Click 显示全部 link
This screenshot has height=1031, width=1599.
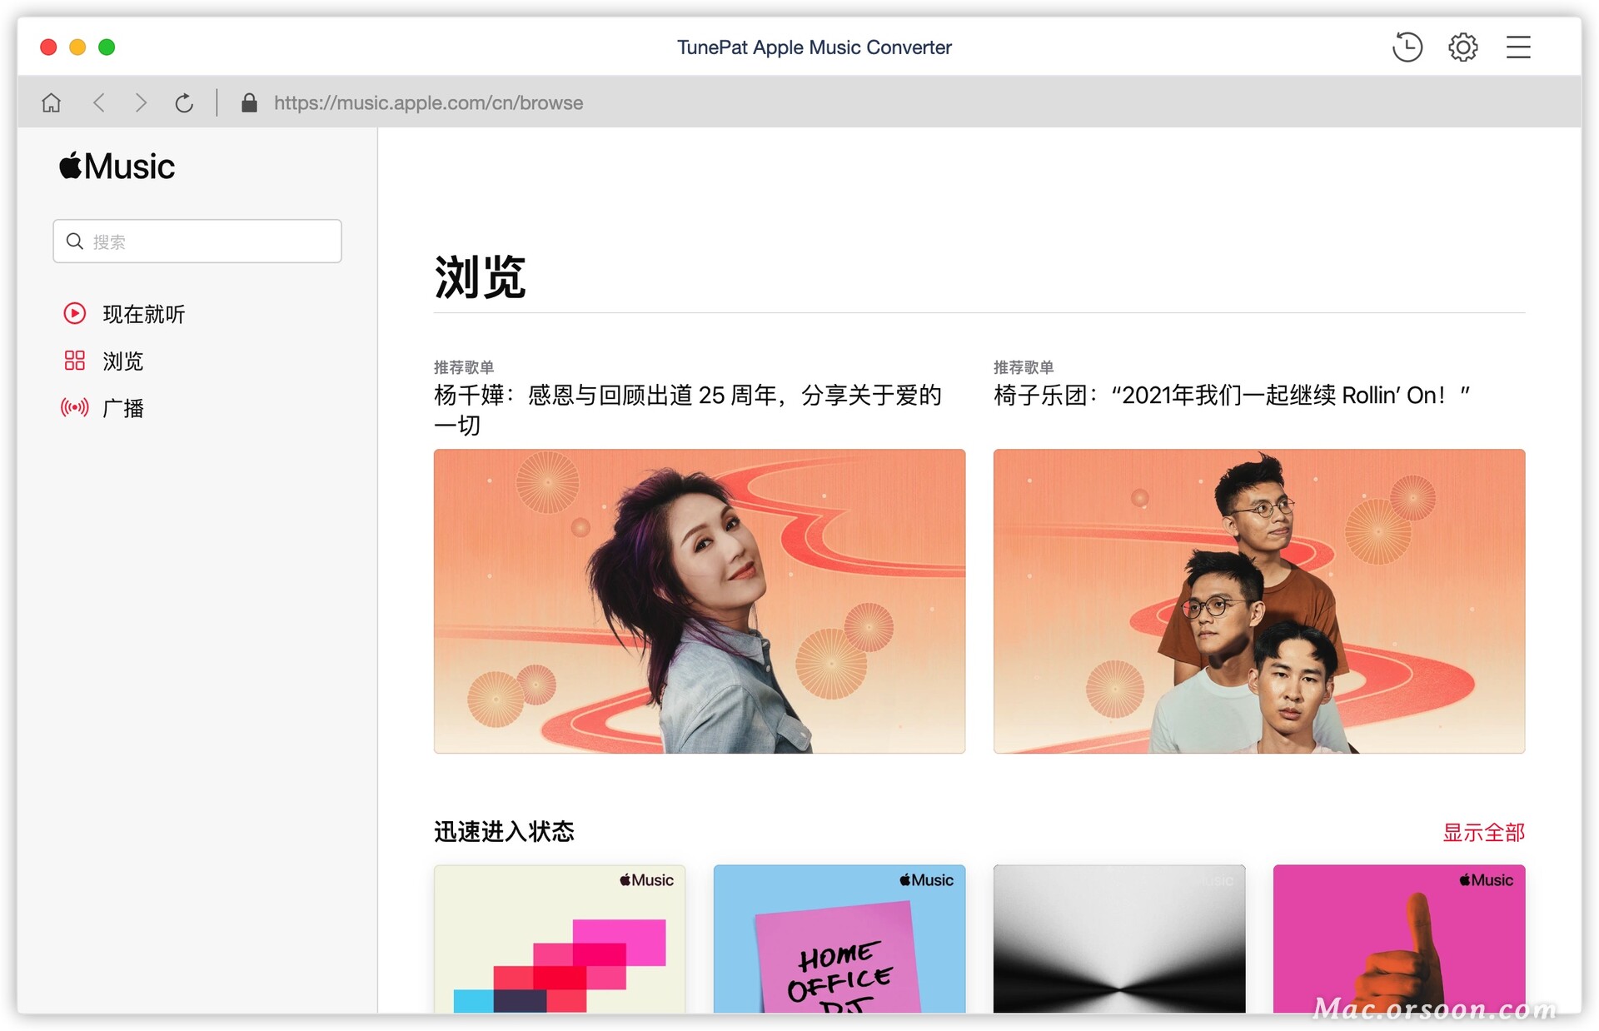click(x=1483, y=832)
